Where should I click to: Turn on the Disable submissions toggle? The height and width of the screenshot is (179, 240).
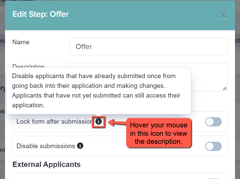pos(213,146)
